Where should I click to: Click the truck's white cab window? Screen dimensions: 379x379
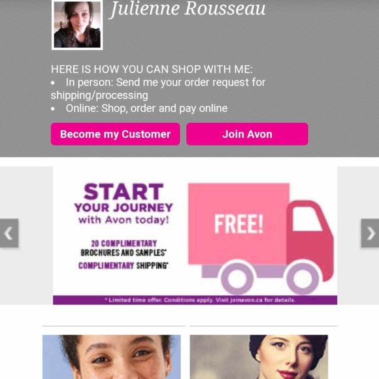point(307,220)
